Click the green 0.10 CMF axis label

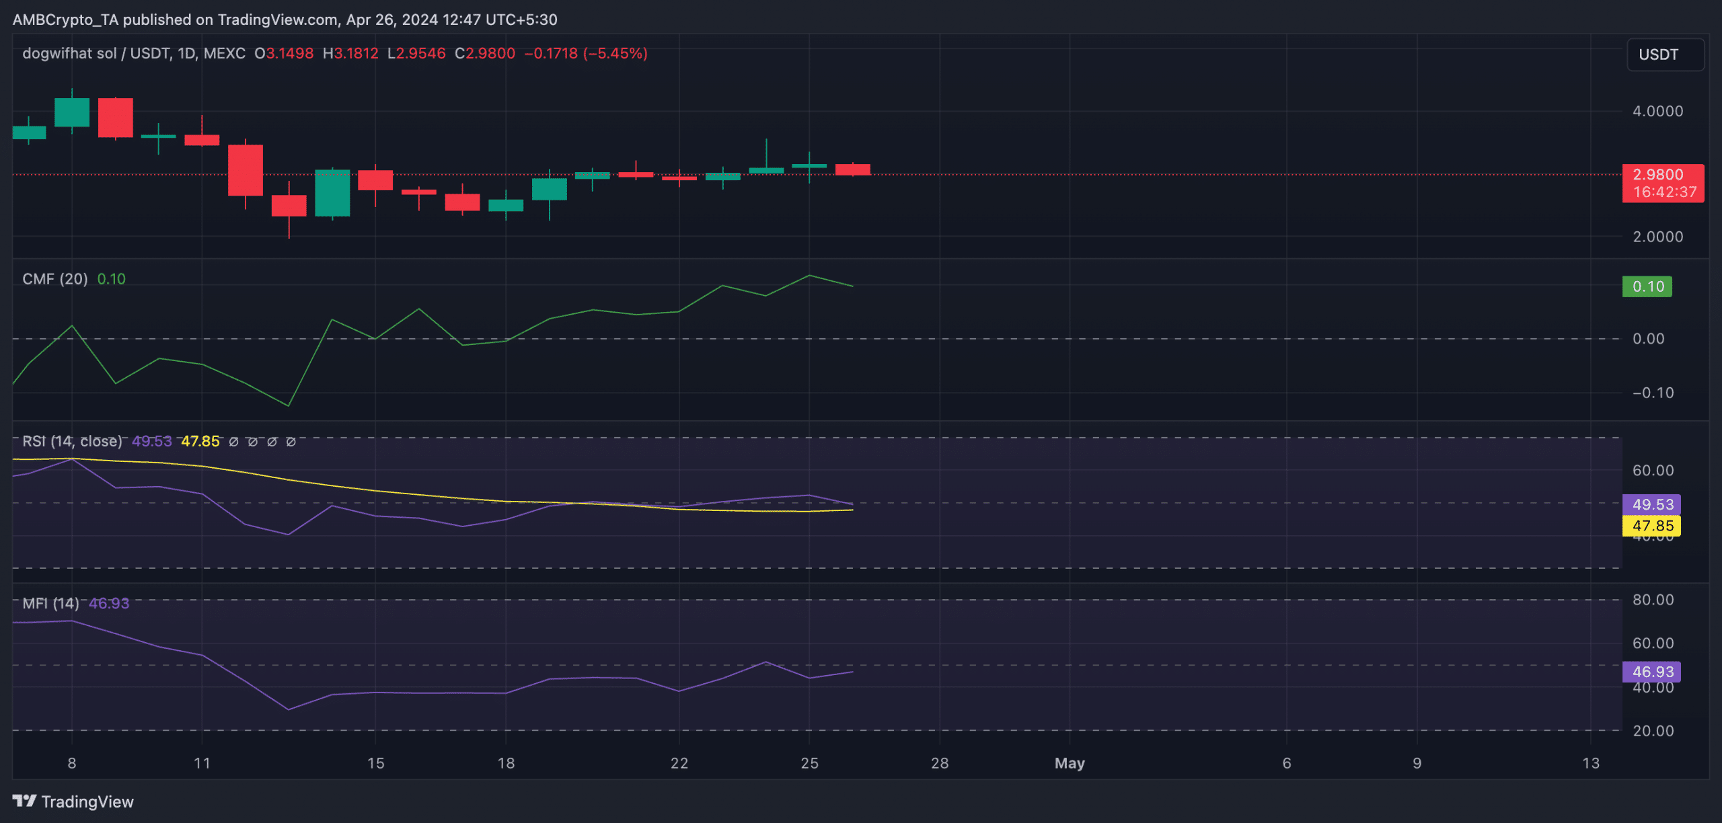(x=1647, y=286)
